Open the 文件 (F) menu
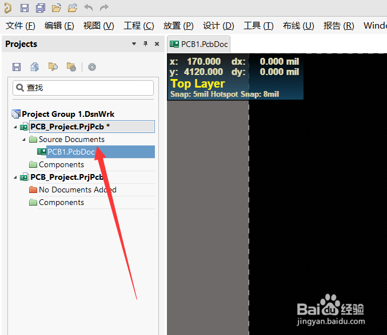The image size is (387, 335). [x=21, y=26]
